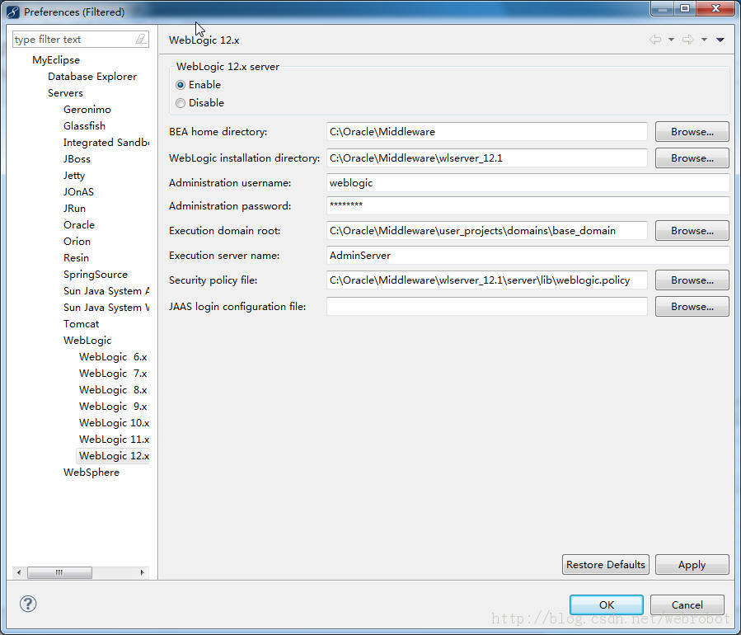This screenshot has height=635, width=741.
Task: Open the view menu triangle at top right
Action: tap(722, 40)
